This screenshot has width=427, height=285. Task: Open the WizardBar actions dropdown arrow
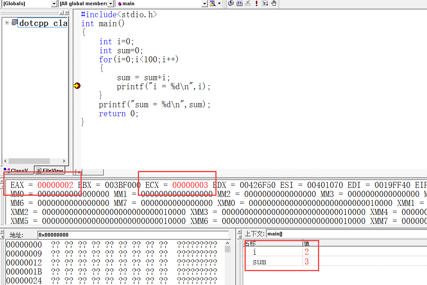tap(219, 4)
